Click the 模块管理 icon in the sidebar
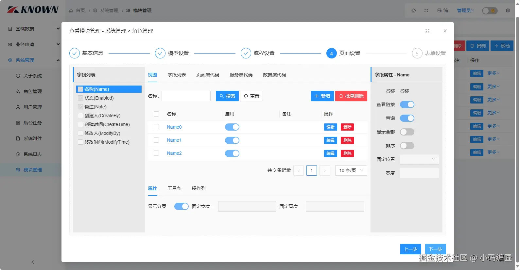The height and width of the screenshot is (270, 520). (18, 170)
